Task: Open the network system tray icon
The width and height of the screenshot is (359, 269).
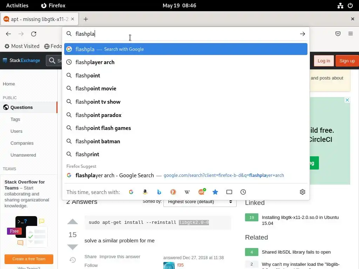Action: 340,6
